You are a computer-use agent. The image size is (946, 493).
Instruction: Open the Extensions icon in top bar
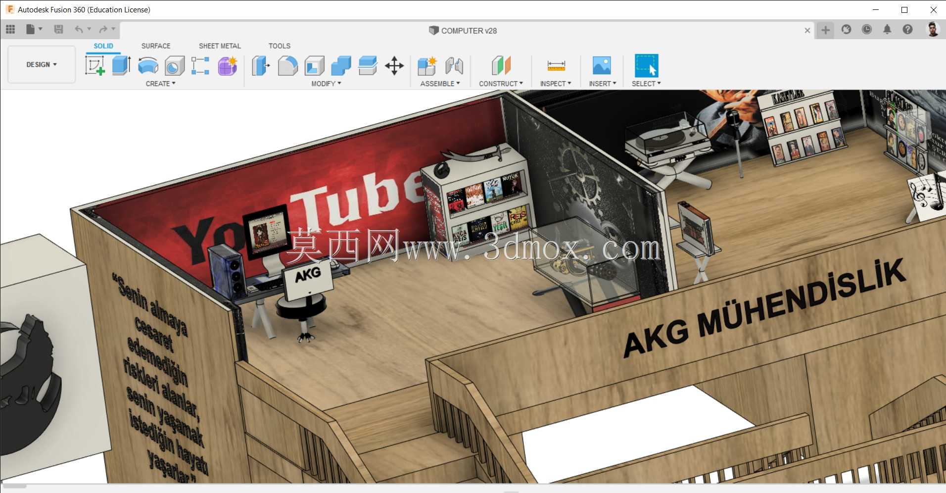[x=847, y=30]
